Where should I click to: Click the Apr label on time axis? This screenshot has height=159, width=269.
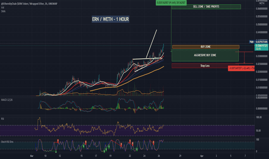202,156
